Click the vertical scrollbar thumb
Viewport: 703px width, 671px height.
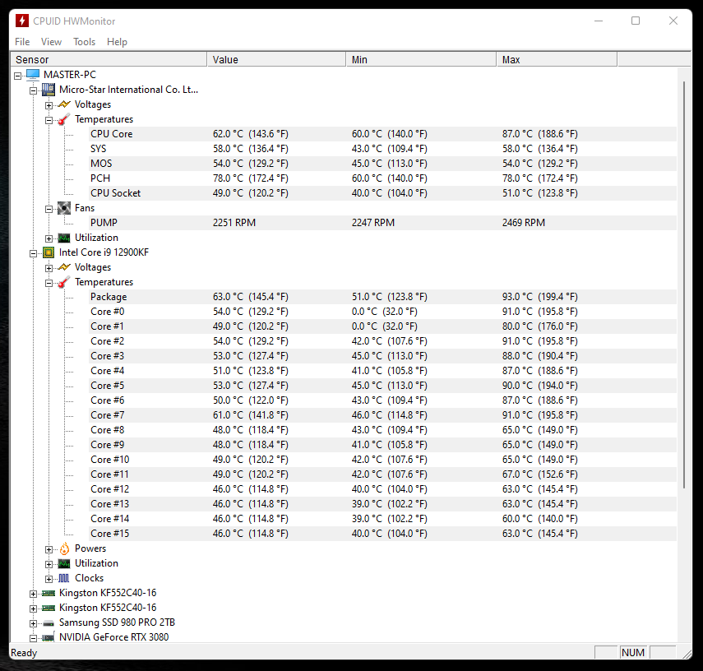coord(684,285)
